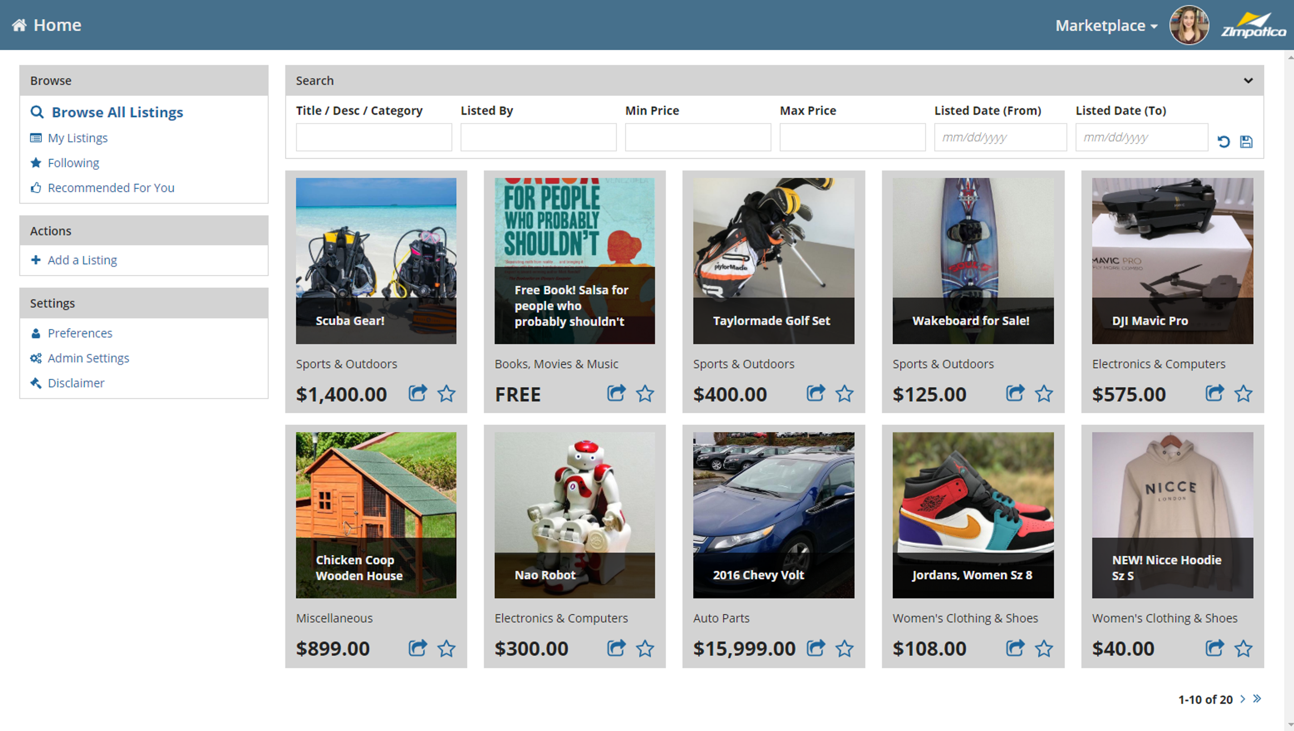Star the Nao Robot listing
Screen dimensions: 1294x731
[x=645, y=648]
